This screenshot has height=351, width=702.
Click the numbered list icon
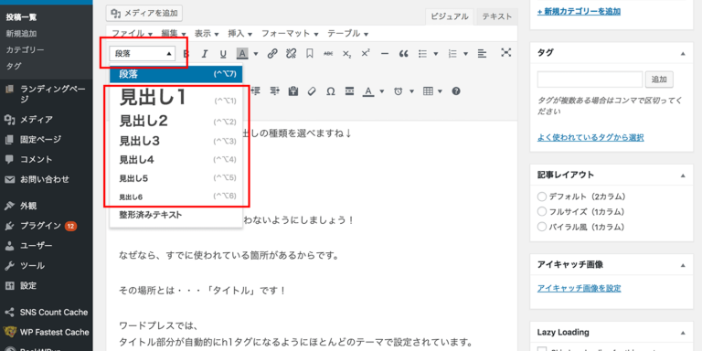point(452,54)
